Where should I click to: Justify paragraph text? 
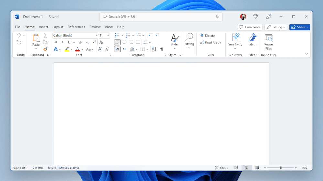coord(138,42)
